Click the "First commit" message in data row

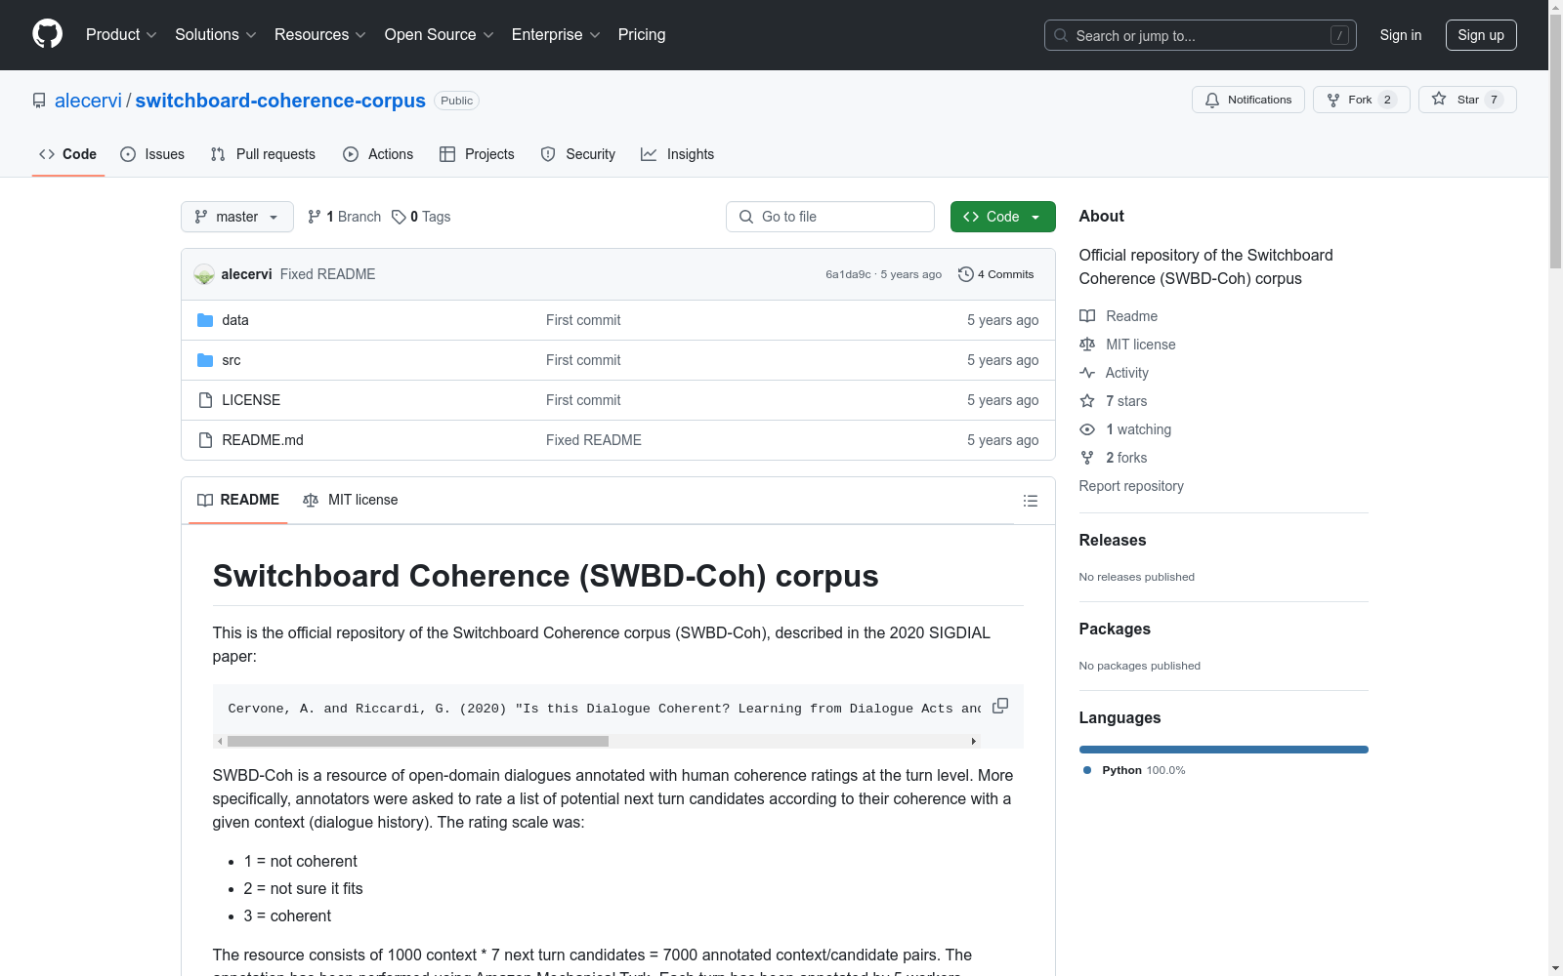coord(583,320)
